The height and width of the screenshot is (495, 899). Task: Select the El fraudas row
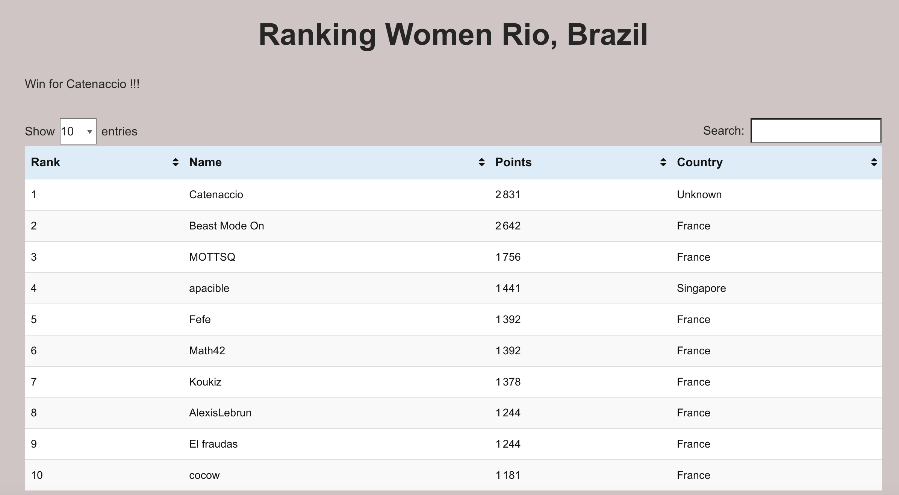click(453, 444)
